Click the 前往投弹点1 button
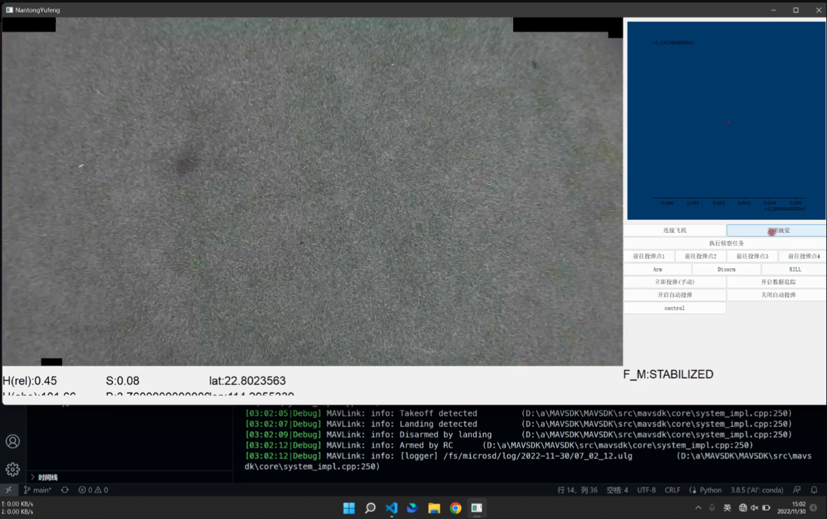The height and width of the screenshot is (519, 827). (x=649, y=256)
